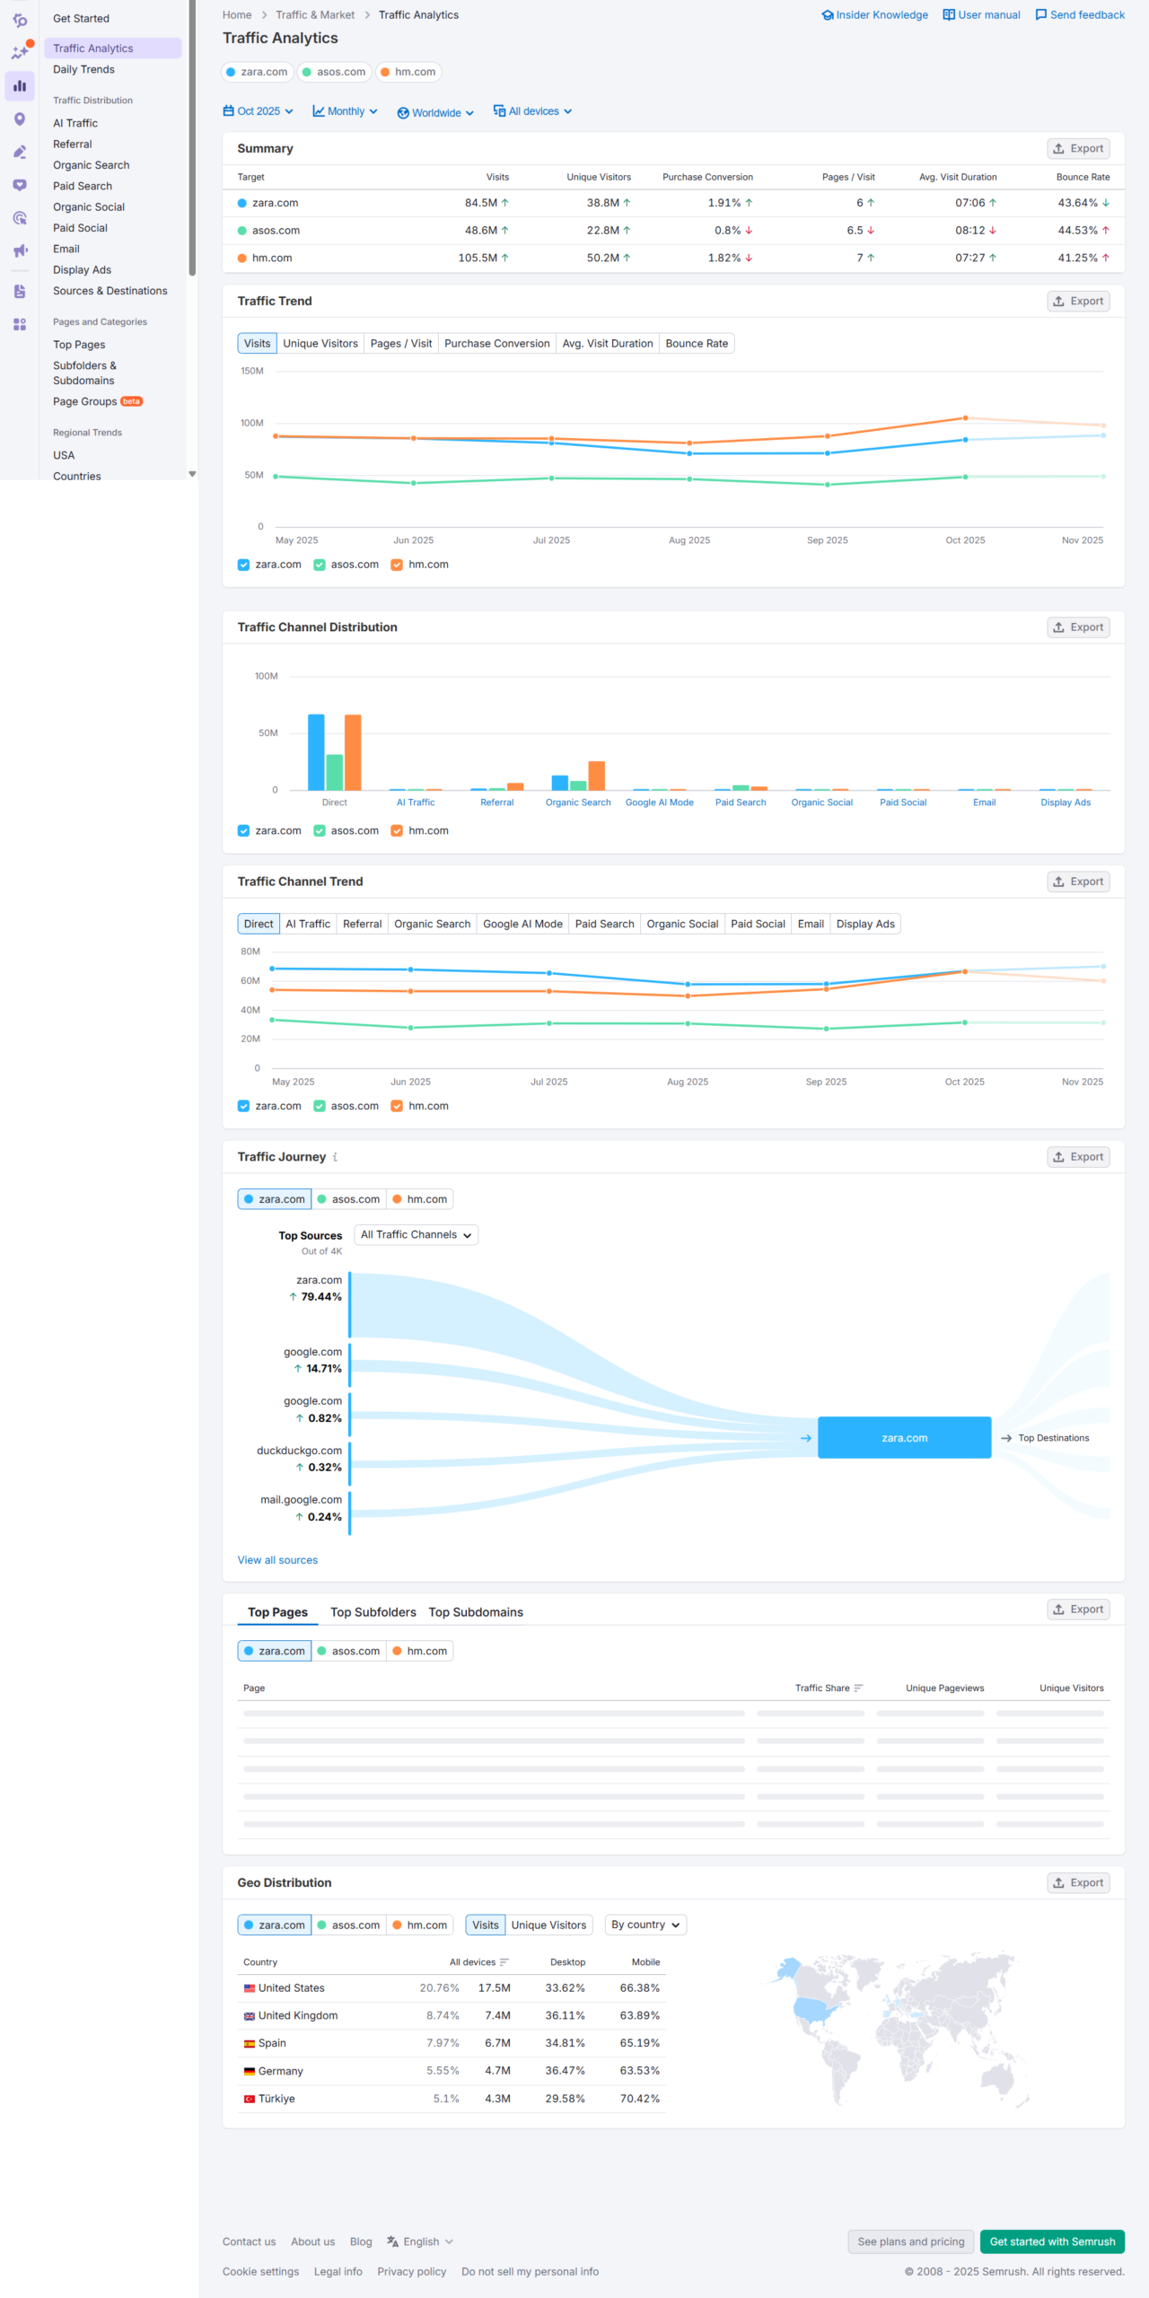Uncheck hm.com in Traffic Trend legend
Viewport: 1149px width, 2298px height.
coord(397,565)
